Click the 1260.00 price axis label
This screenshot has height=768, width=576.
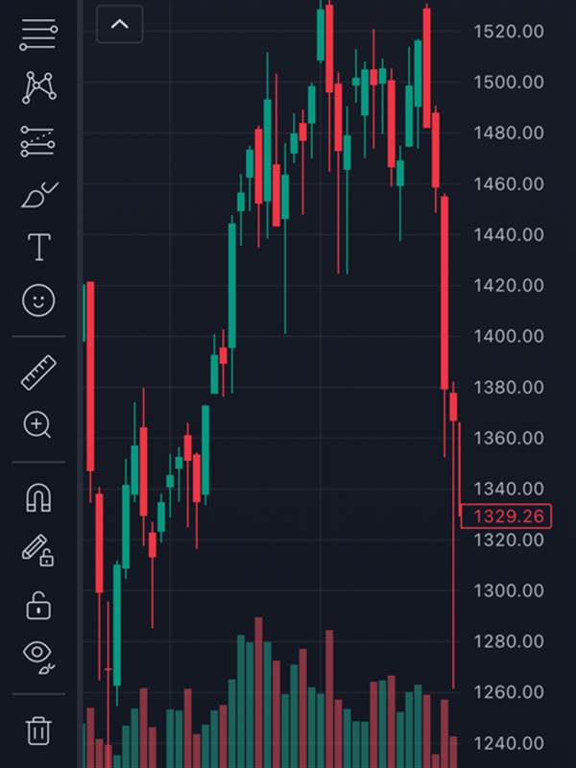pyautogui.click(x=509, y=692)
